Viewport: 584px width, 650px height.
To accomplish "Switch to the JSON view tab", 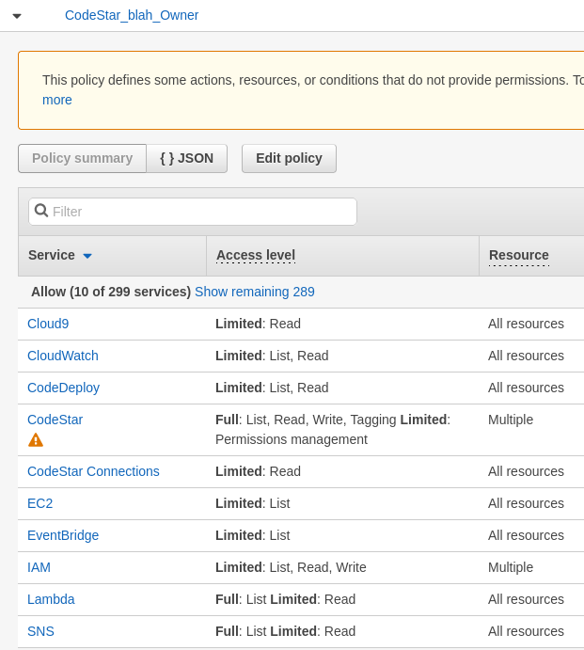I will pos(186,158).
